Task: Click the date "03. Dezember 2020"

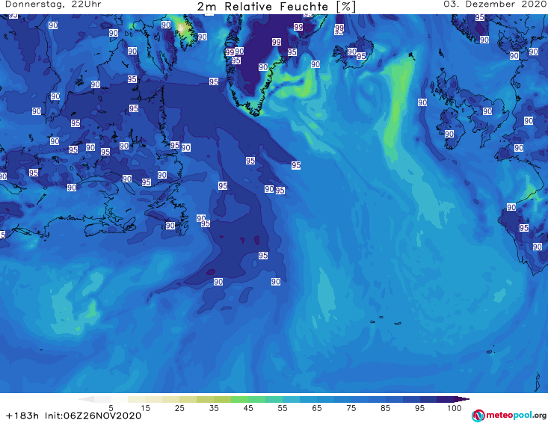Action: coord(495,4)
